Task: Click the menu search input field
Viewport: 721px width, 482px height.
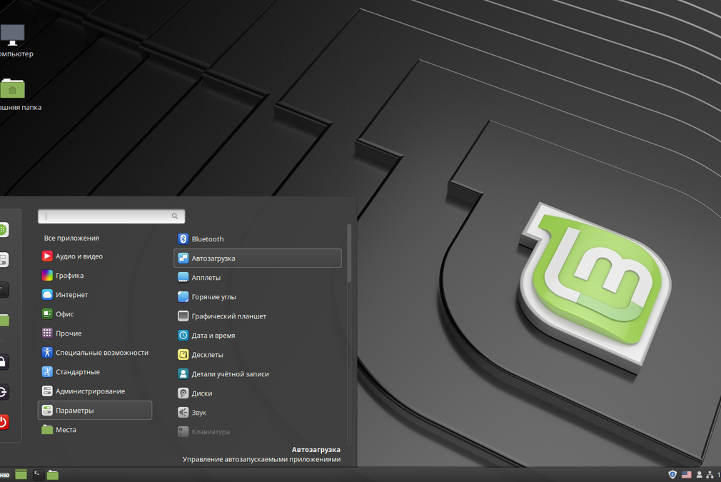Action: click(x=111, y=216)
